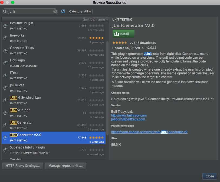Click into the junit search field
Viewport: 220px width, 182px height.
click(30, 11)
